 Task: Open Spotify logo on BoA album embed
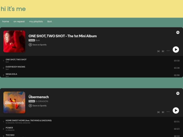coord(178,32)
